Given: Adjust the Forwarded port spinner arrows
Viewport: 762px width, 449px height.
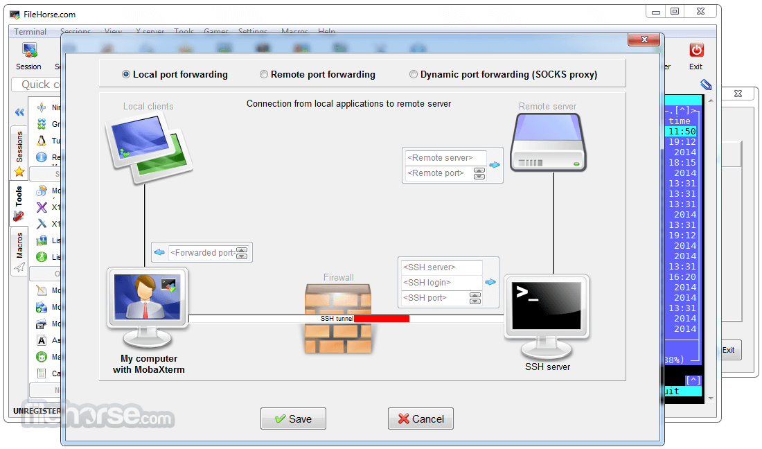Looking at the screenshot, I should 242,253.
